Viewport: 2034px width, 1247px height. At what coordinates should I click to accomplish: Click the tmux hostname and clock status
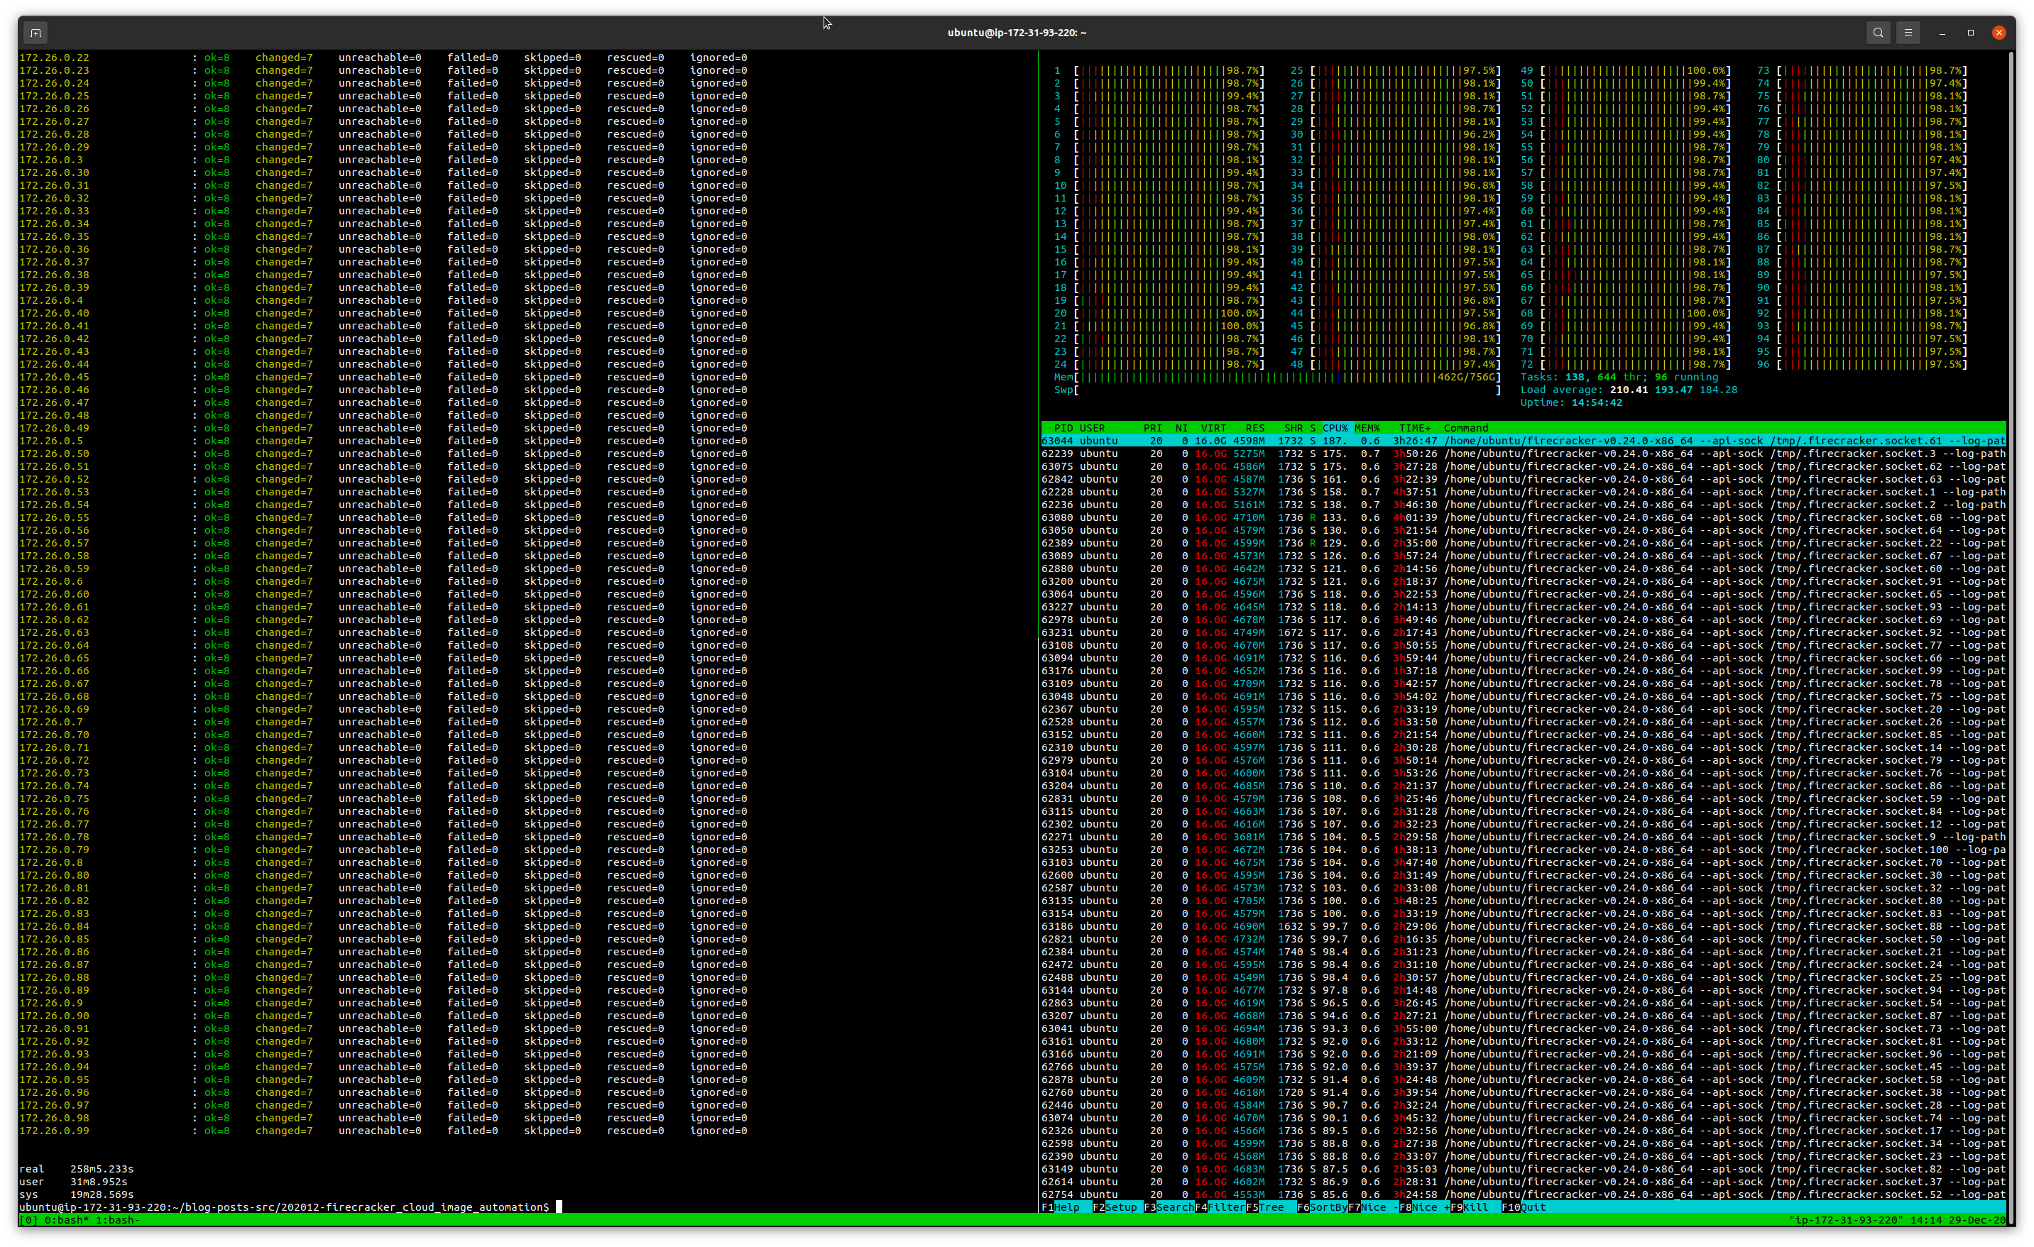(x=1897, y=1220)
